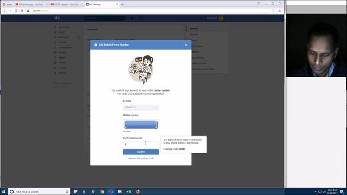Open the Opera tab menu icon

click(x=258, y=4)
